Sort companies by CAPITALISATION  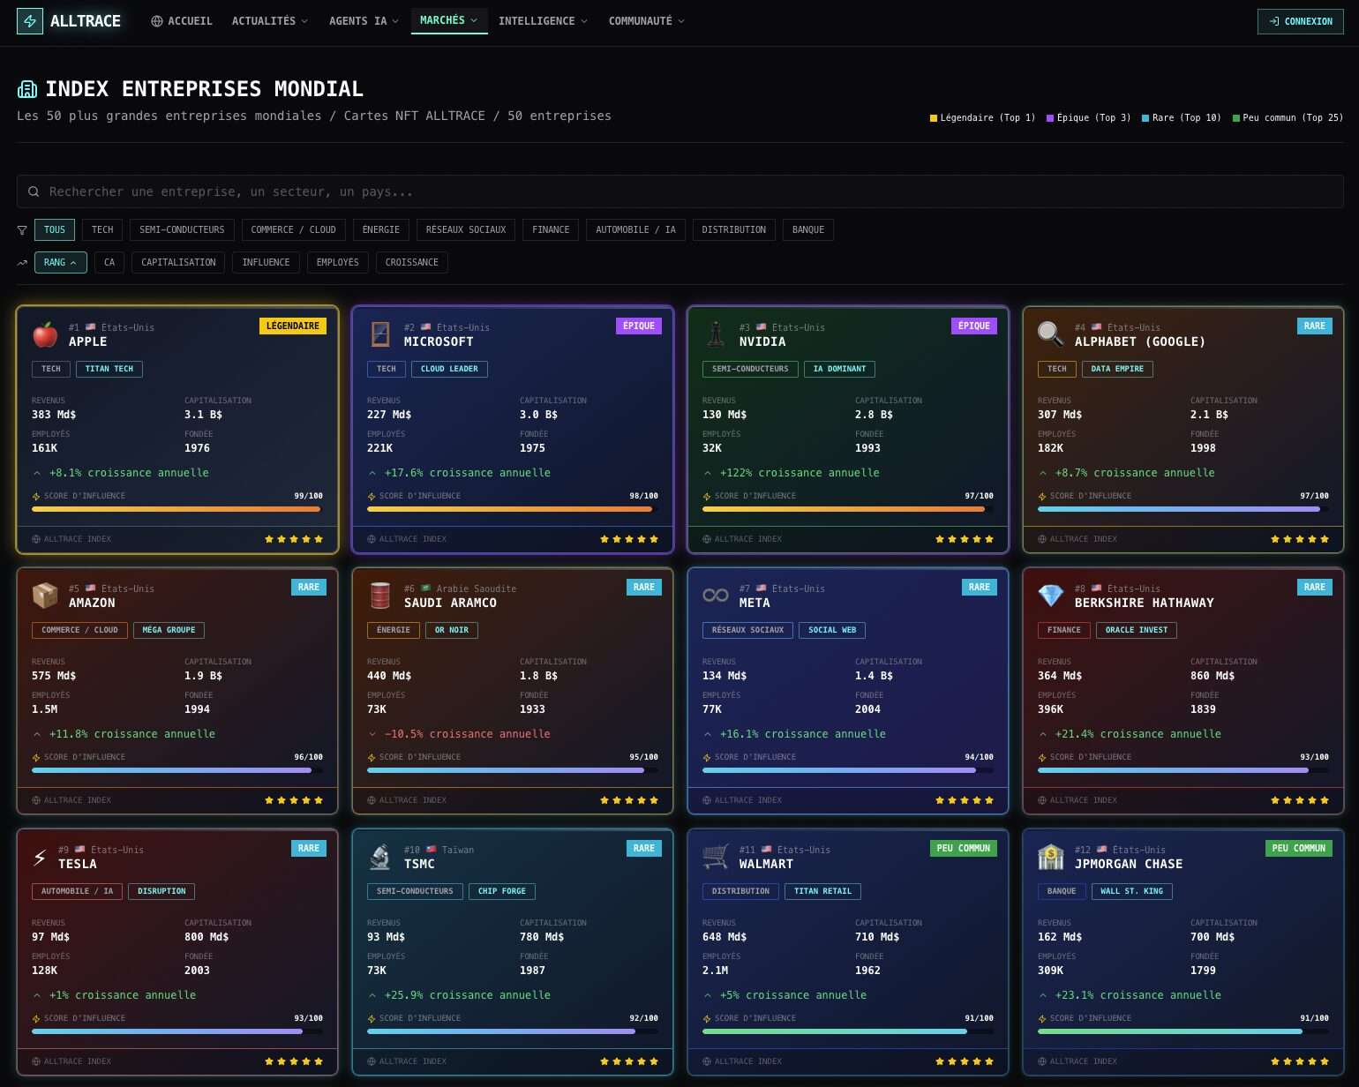coord(178,263)
